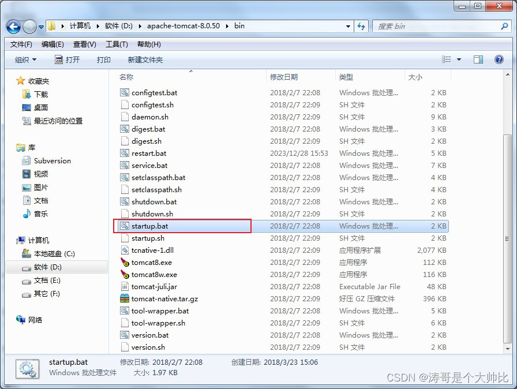Viewport: 517px width, 389px height.
Task: Open the 文件(F) menu
Action: [21, 44]
